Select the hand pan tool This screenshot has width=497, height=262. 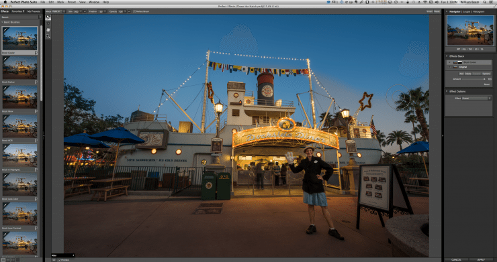(x=48, y=30)
